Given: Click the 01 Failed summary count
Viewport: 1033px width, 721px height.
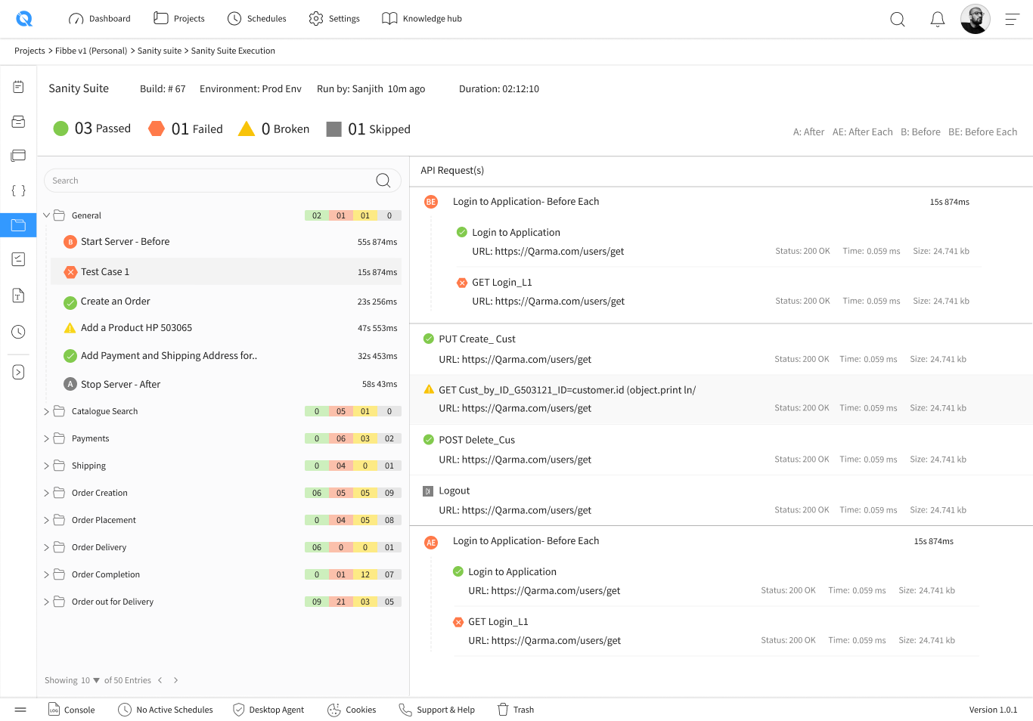Looking at the screenshot, I should (x=186, y=129).
